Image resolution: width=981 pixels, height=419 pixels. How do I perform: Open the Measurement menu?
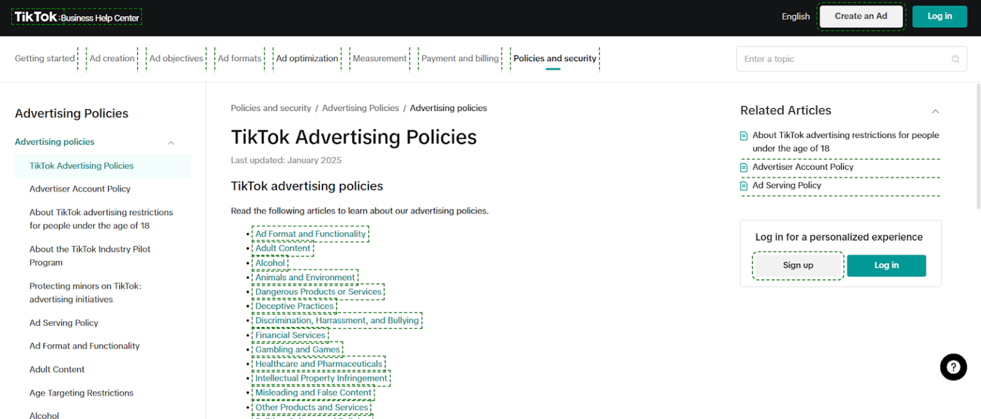(379, 59)
